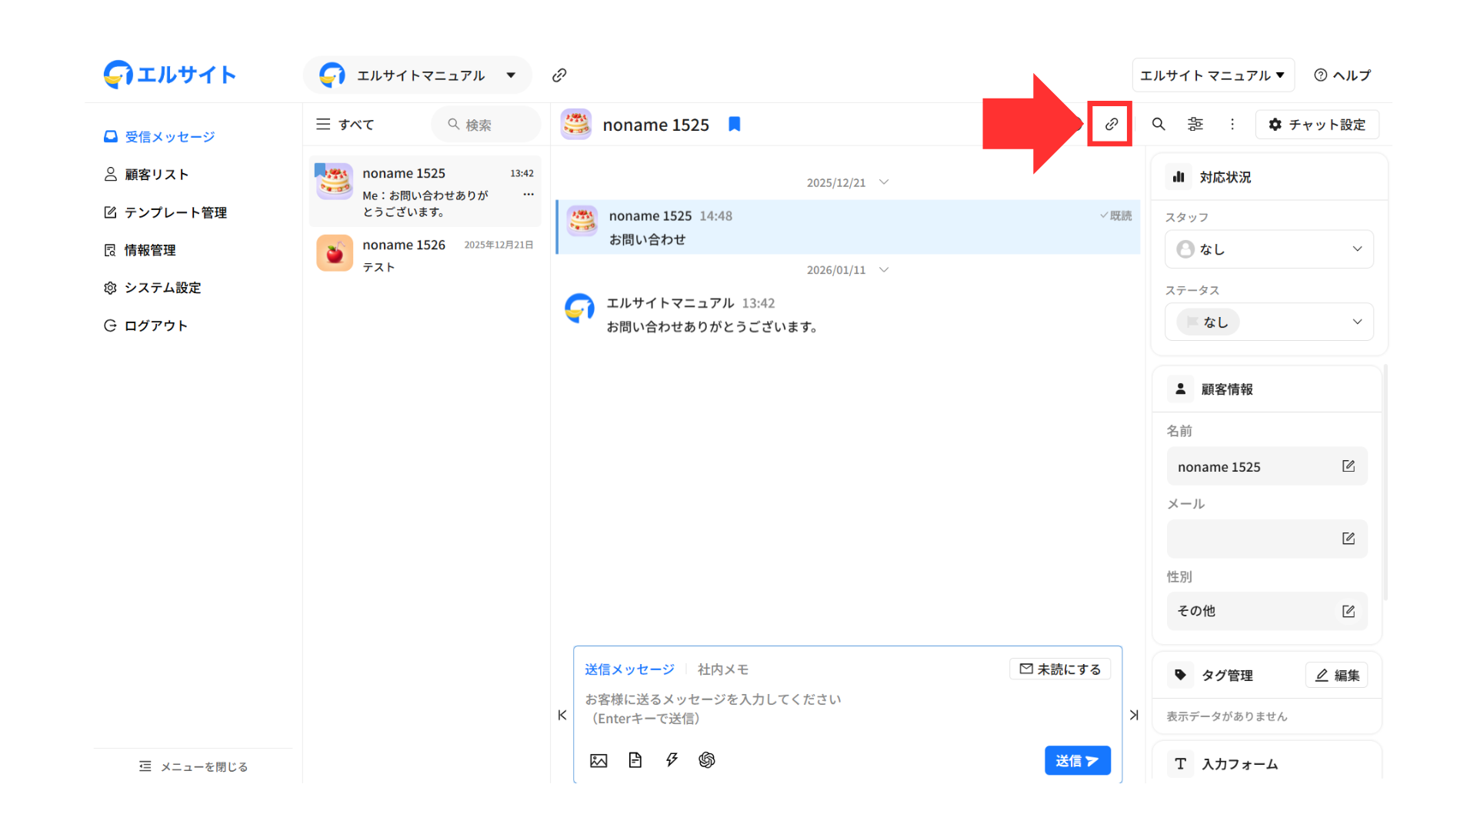Switch to the 社内メモ tab
Image resolution: width=1477 pixels, height=831 pixels.
(722, 669)
